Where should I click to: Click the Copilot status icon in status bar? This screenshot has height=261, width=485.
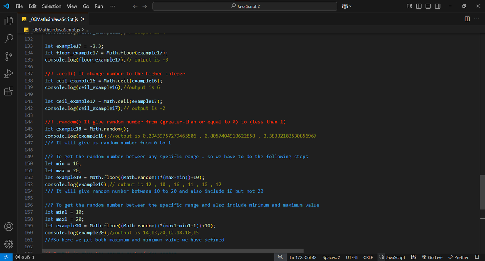point(413,257)
